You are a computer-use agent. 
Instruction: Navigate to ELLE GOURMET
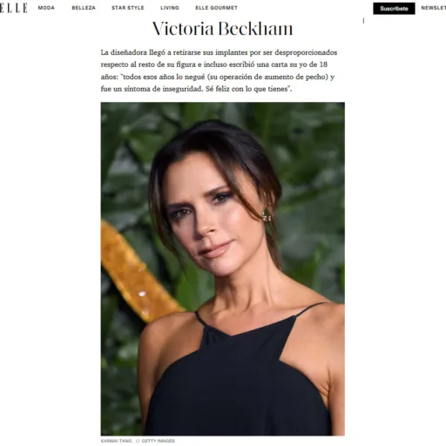tap(216, 8)
